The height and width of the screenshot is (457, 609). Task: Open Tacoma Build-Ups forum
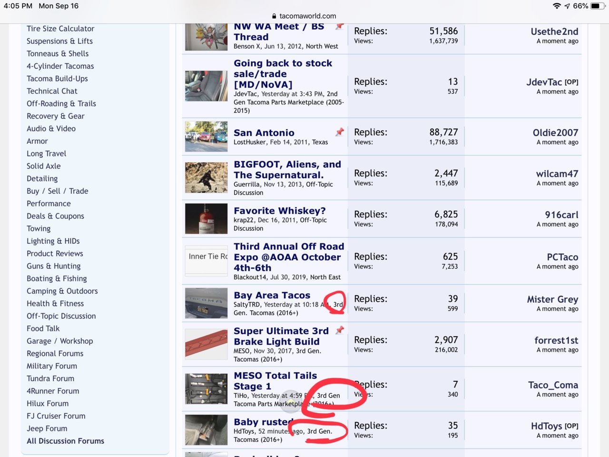pos(57,79)
